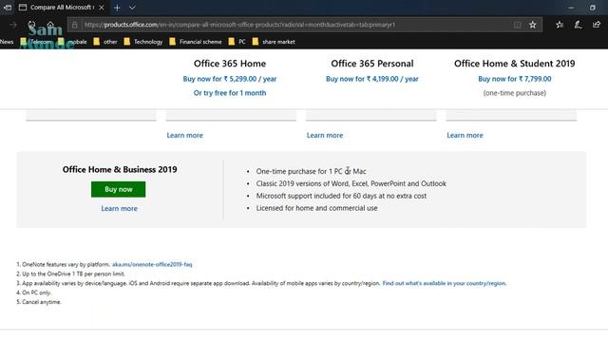Share this page icon
608x342 pixels.
(x=597, y=25)
